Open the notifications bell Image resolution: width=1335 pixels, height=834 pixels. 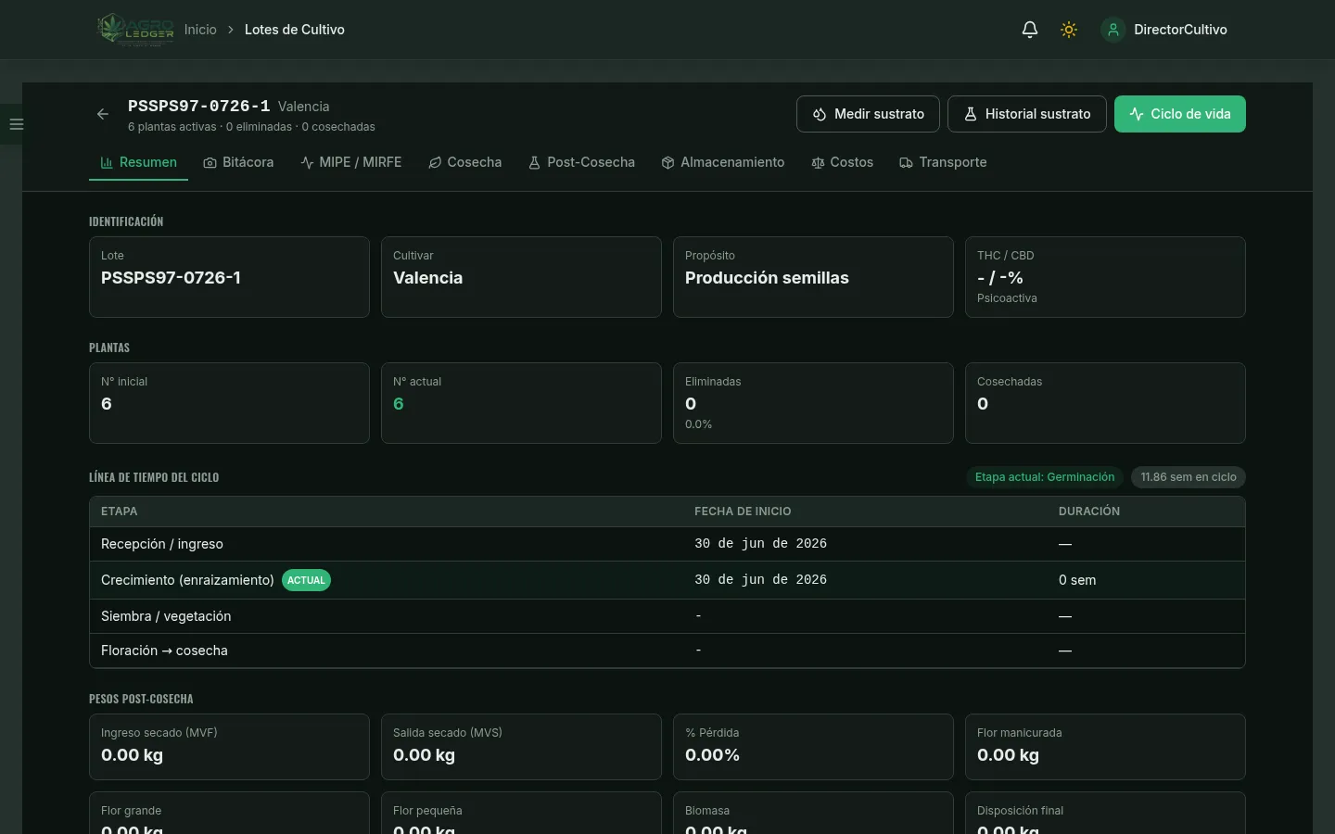[1030, 30]
